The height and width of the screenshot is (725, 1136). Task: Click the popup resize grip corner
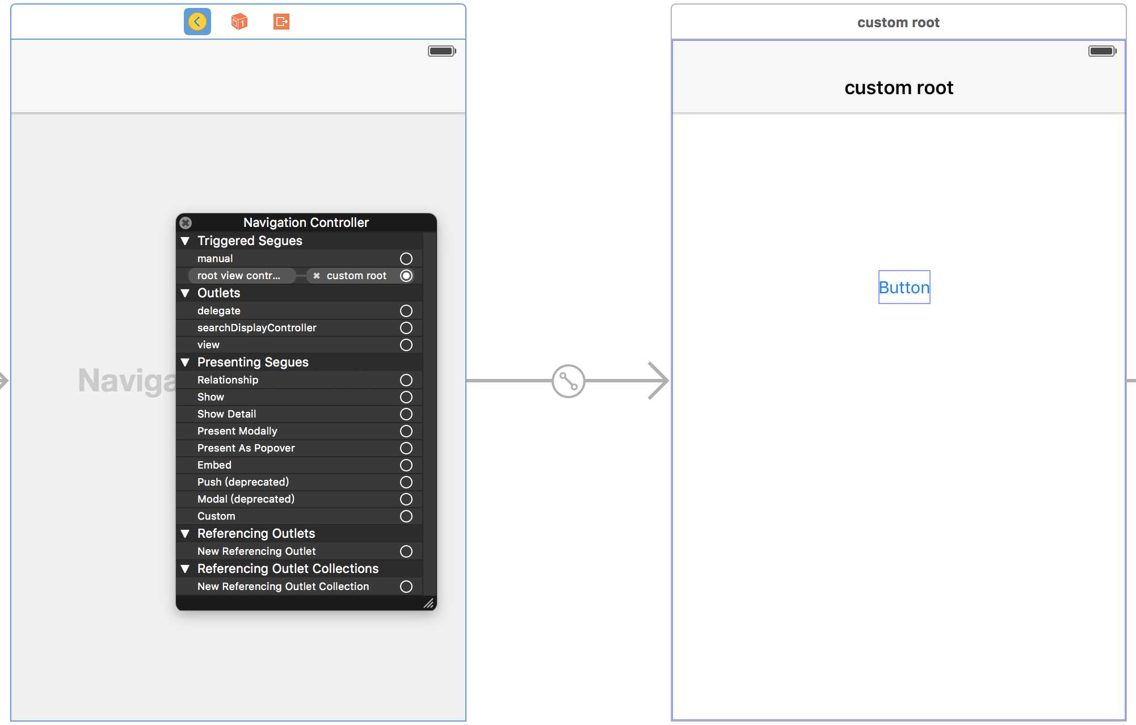click(429, 604)
